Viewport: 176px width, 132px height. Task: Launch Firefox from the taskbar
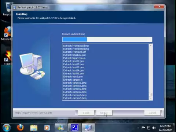pos(20,128)
